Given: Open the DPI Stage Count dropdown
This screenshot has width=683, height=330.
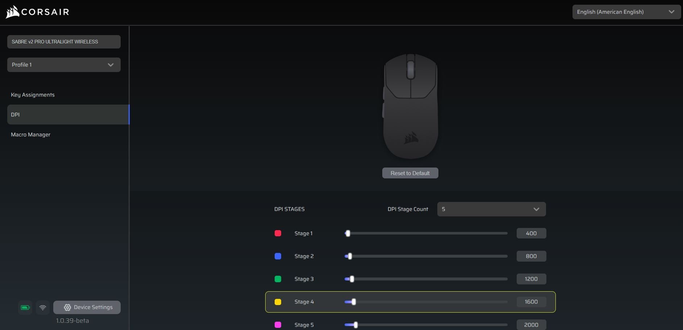Looking at the screenshot, I should (x=491, y=209).
